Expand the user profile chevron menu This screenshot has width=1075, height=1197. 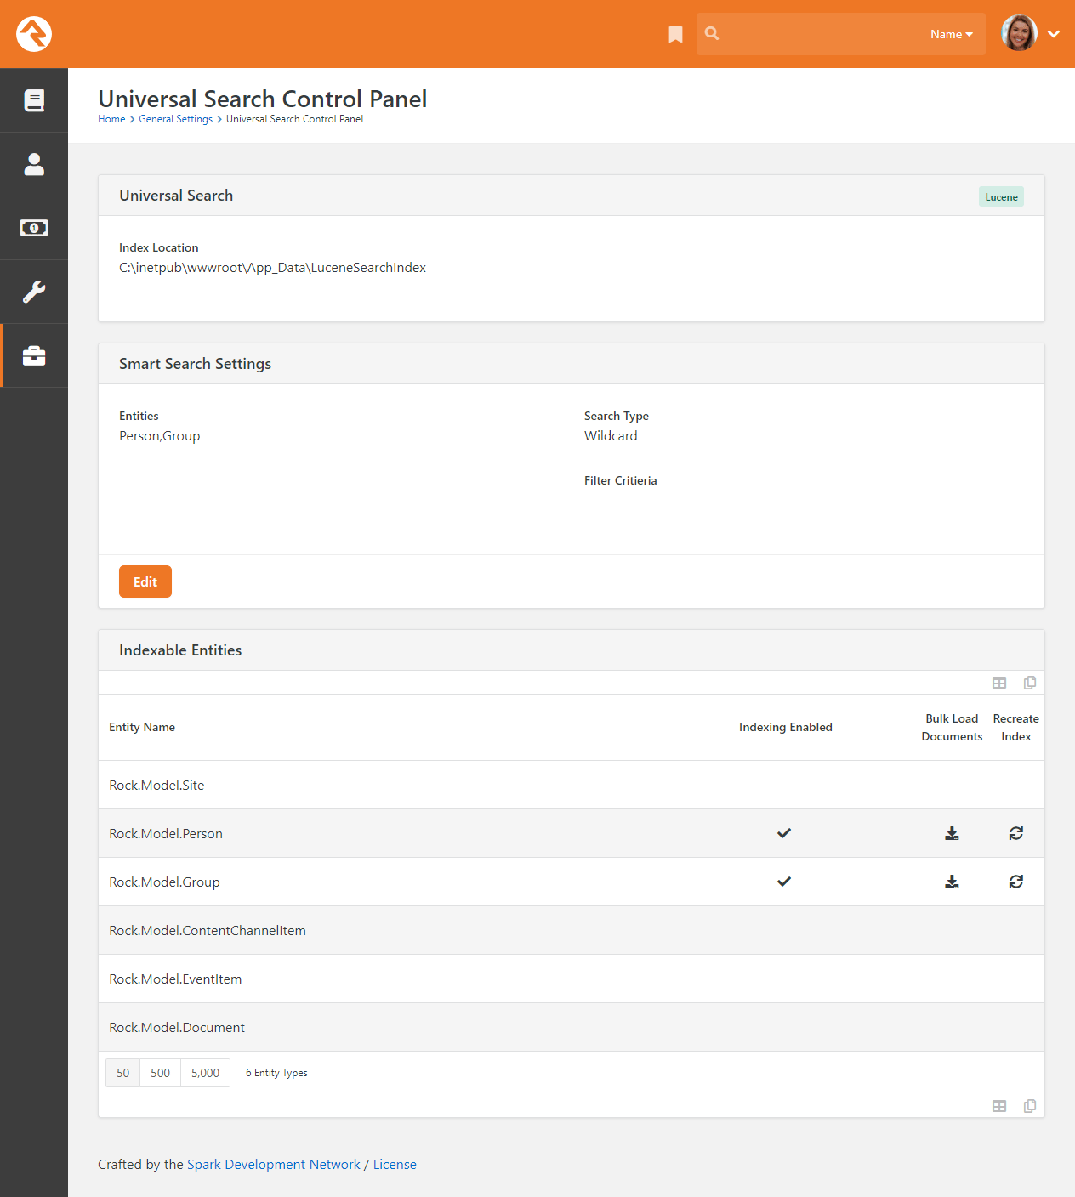coord(1054,34)
